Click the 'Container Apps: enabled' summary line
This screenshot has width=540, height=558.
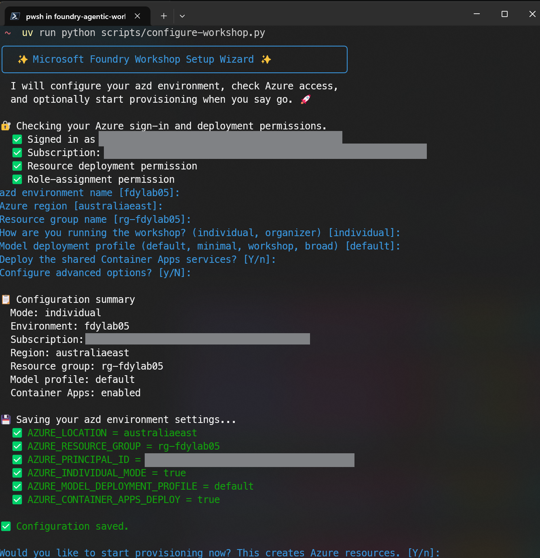pos(76,393)
